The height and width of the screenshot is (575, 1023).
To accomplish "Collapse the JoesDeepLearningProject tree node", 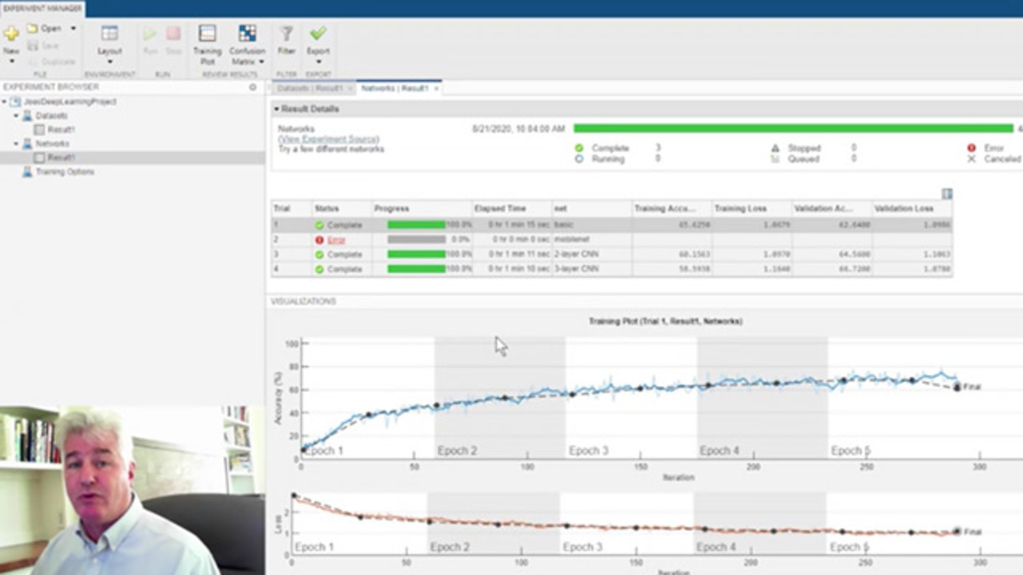I will click(5, 102).
